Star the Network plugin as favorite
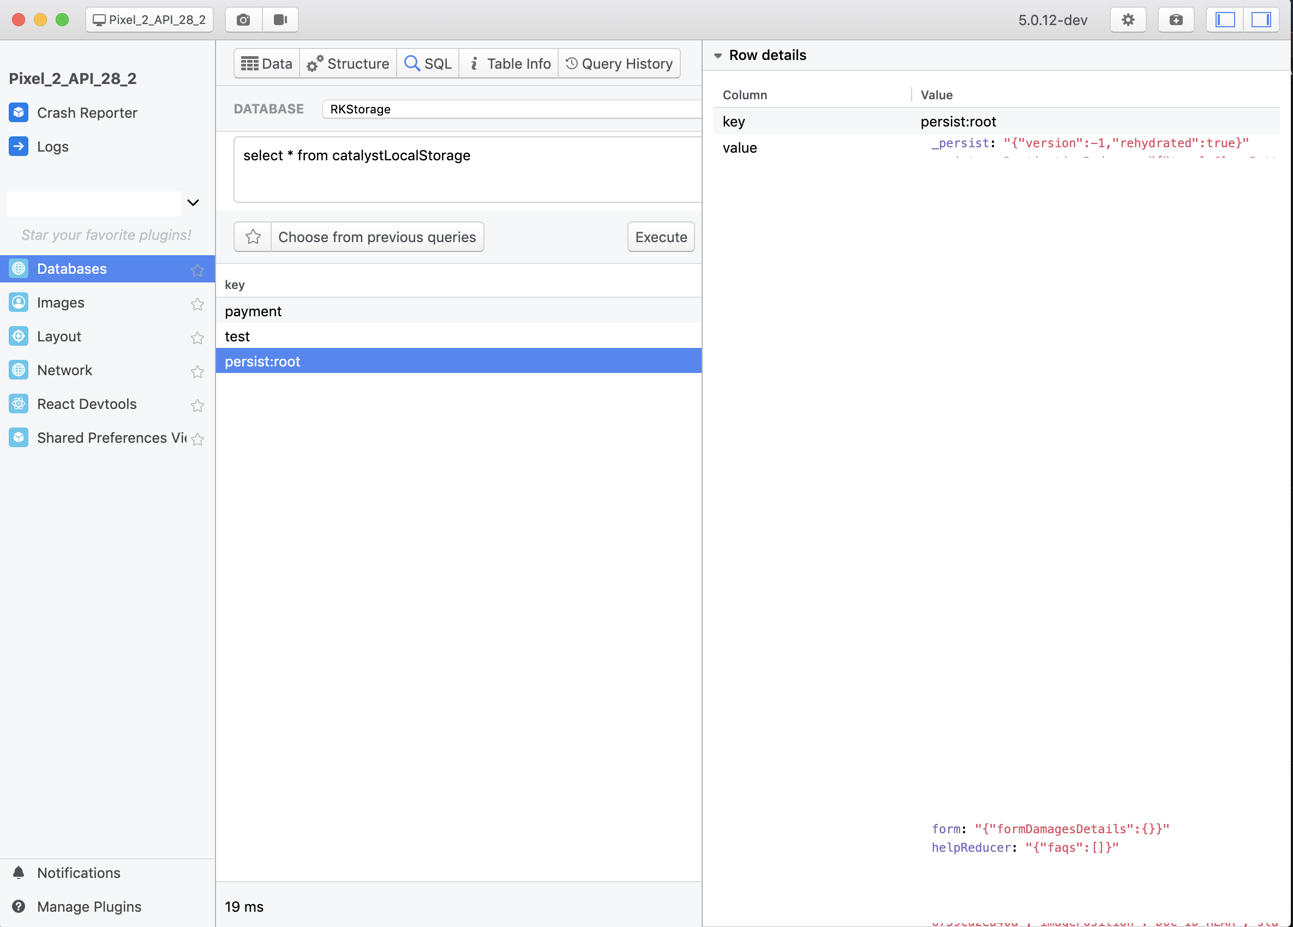This screenshot has height=927, width=1293. (x=197, y=371)
